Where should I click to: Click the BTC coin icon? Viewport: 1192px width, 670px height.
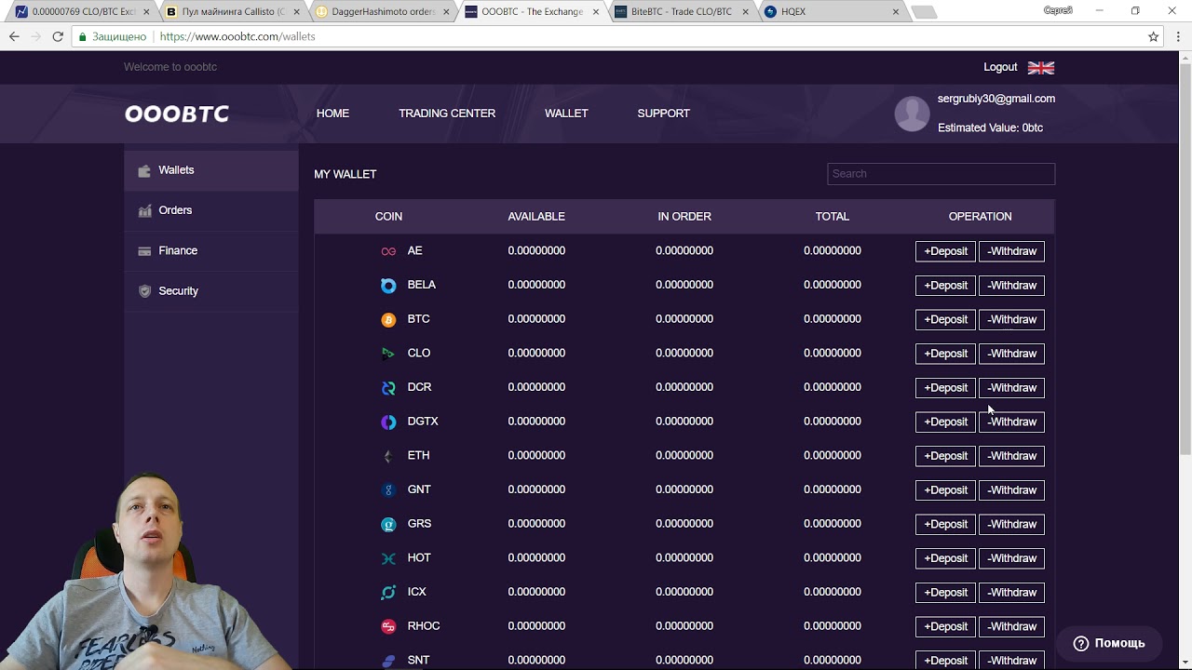coord(388,319)
